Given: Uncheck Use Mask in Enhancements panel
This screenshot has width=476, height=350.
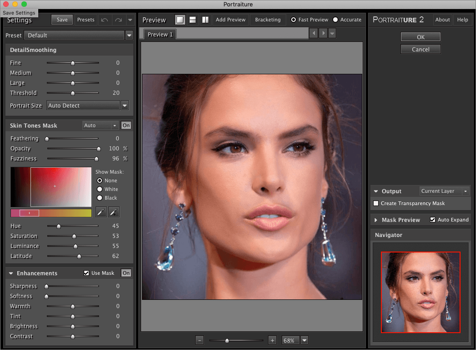Looking at the screenshot, I should [86, 273].
